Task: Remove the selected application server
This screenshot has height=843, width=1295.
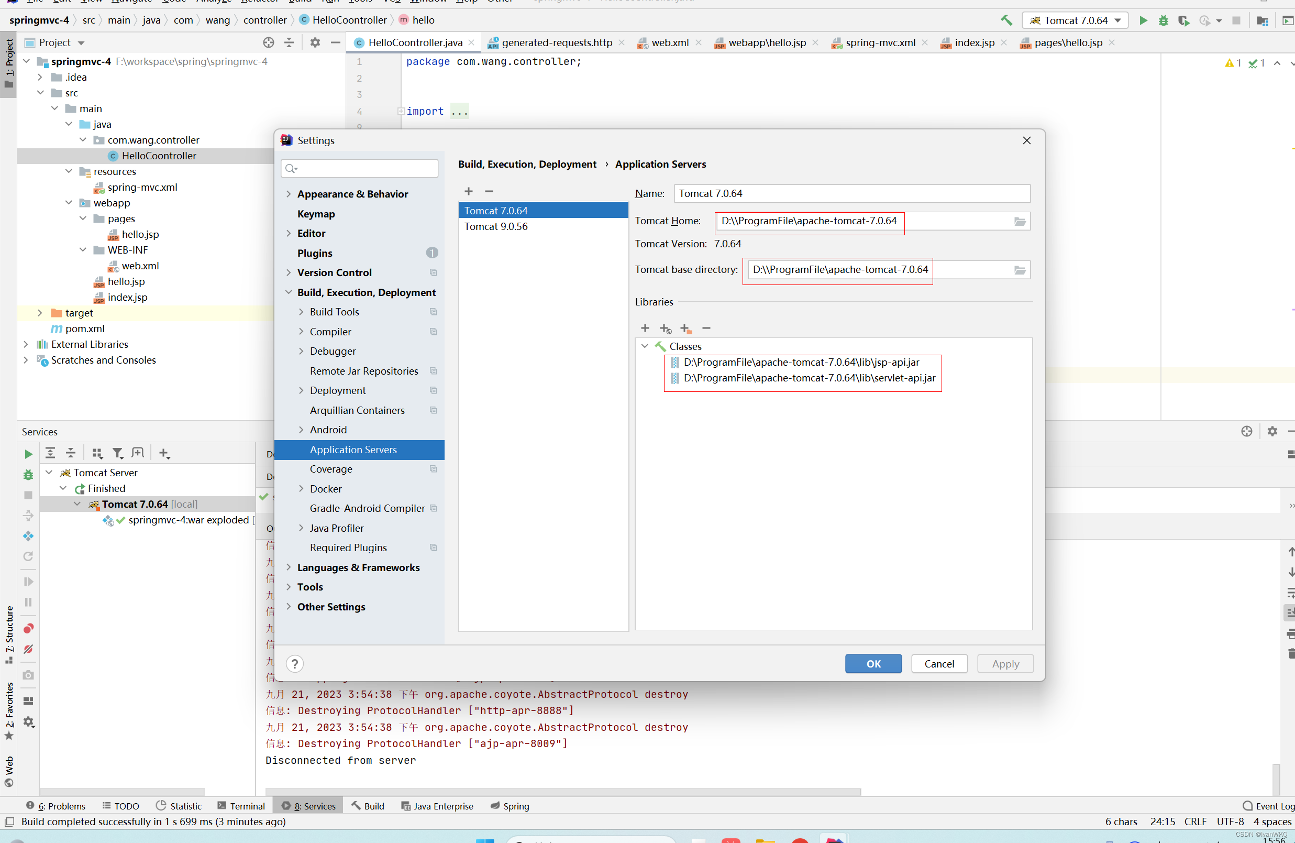Action: pos(489,191)
